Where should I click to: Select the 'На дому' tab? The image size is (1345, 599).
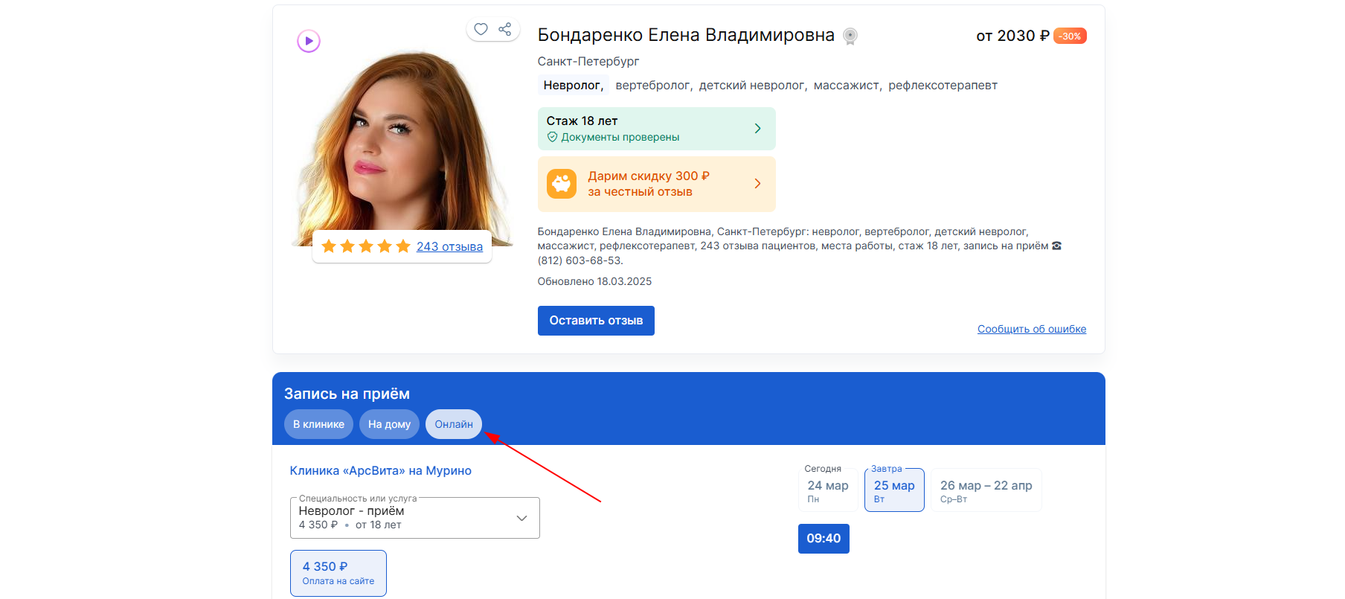(x=389, y=424)
